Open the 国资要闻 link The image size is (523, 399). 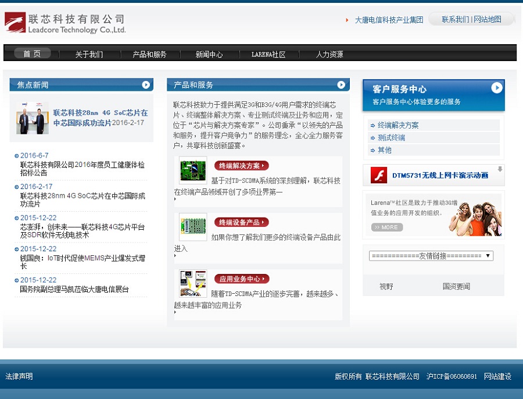(x=456, y=287)
